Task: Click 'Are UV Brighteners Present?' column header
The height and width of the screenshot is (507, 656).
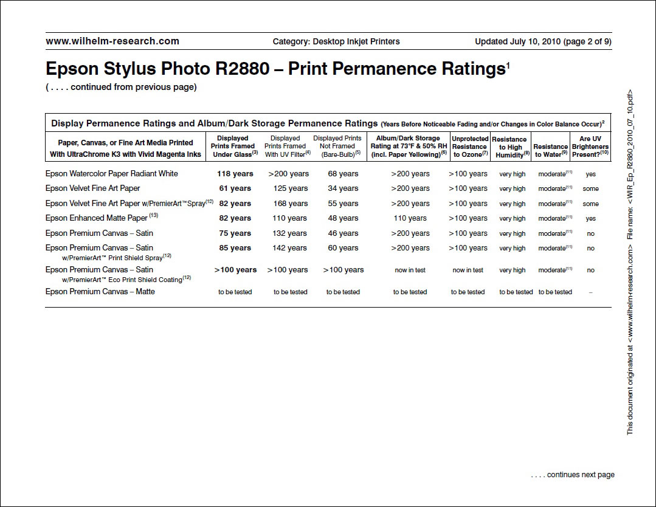Action: 590,147
